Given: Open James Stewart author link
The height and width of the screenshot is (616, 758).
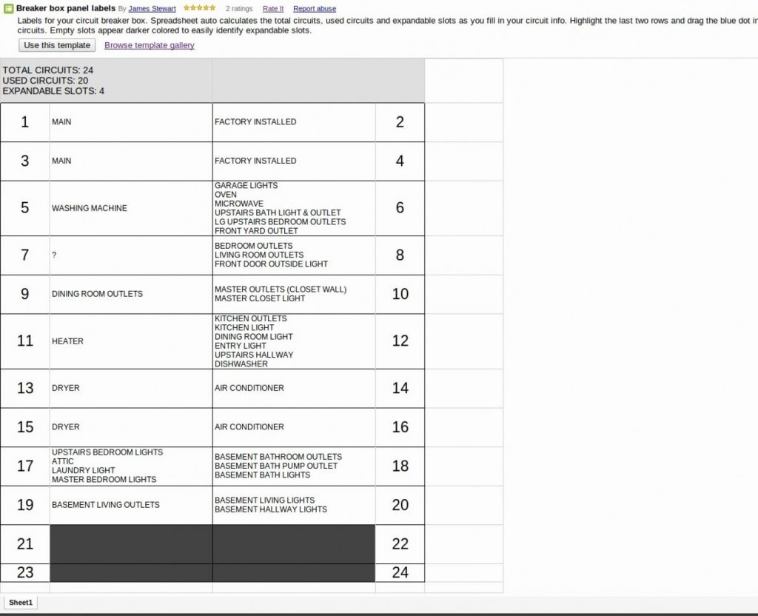Looking at the screenshot, I should point(152,9).
